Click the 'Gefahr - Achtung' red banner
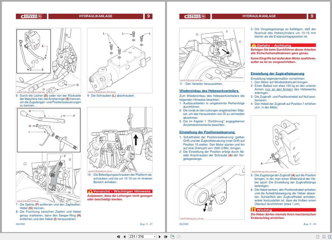The width and height of the screenshot is (332, 240). pos(283,45)
